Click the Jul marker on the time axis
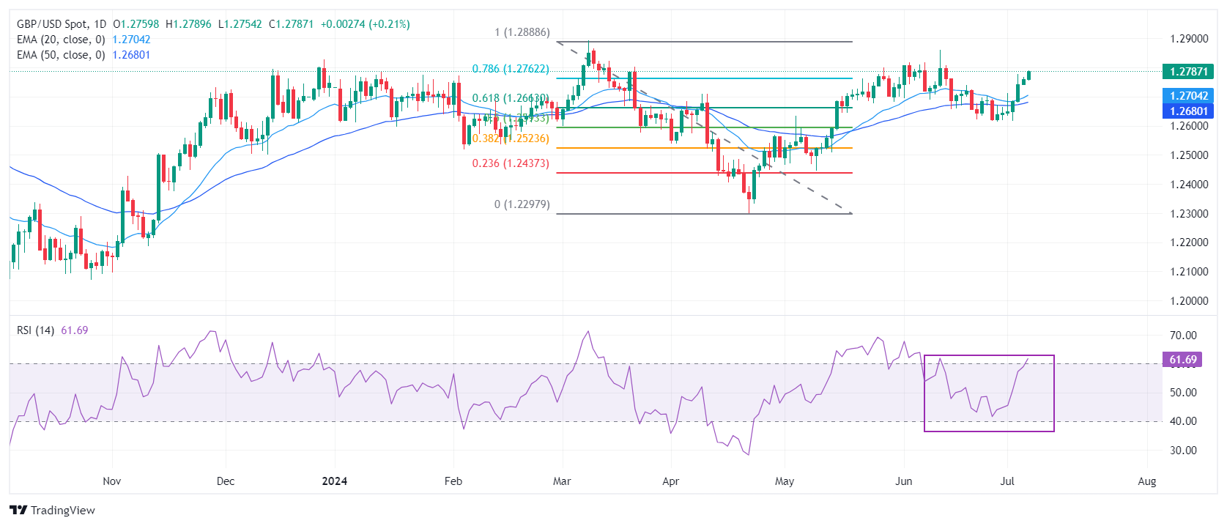The image size is (1227, 526). click(x=1007, y=481)
